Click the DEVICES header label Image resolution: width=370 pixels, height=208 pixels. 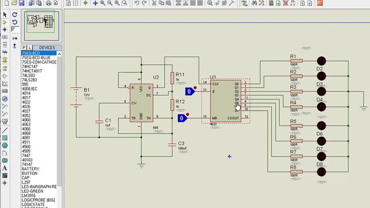click(47, 47)
